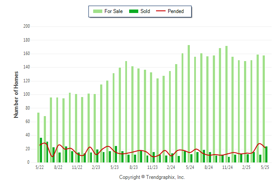Click the 140 y-axis value
This screenshot has height=188, width=280.
pyautogui.click(x=26, y=67)
